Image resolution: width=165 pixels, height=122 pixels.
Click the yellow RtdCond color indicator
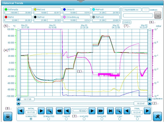[35, 10]
